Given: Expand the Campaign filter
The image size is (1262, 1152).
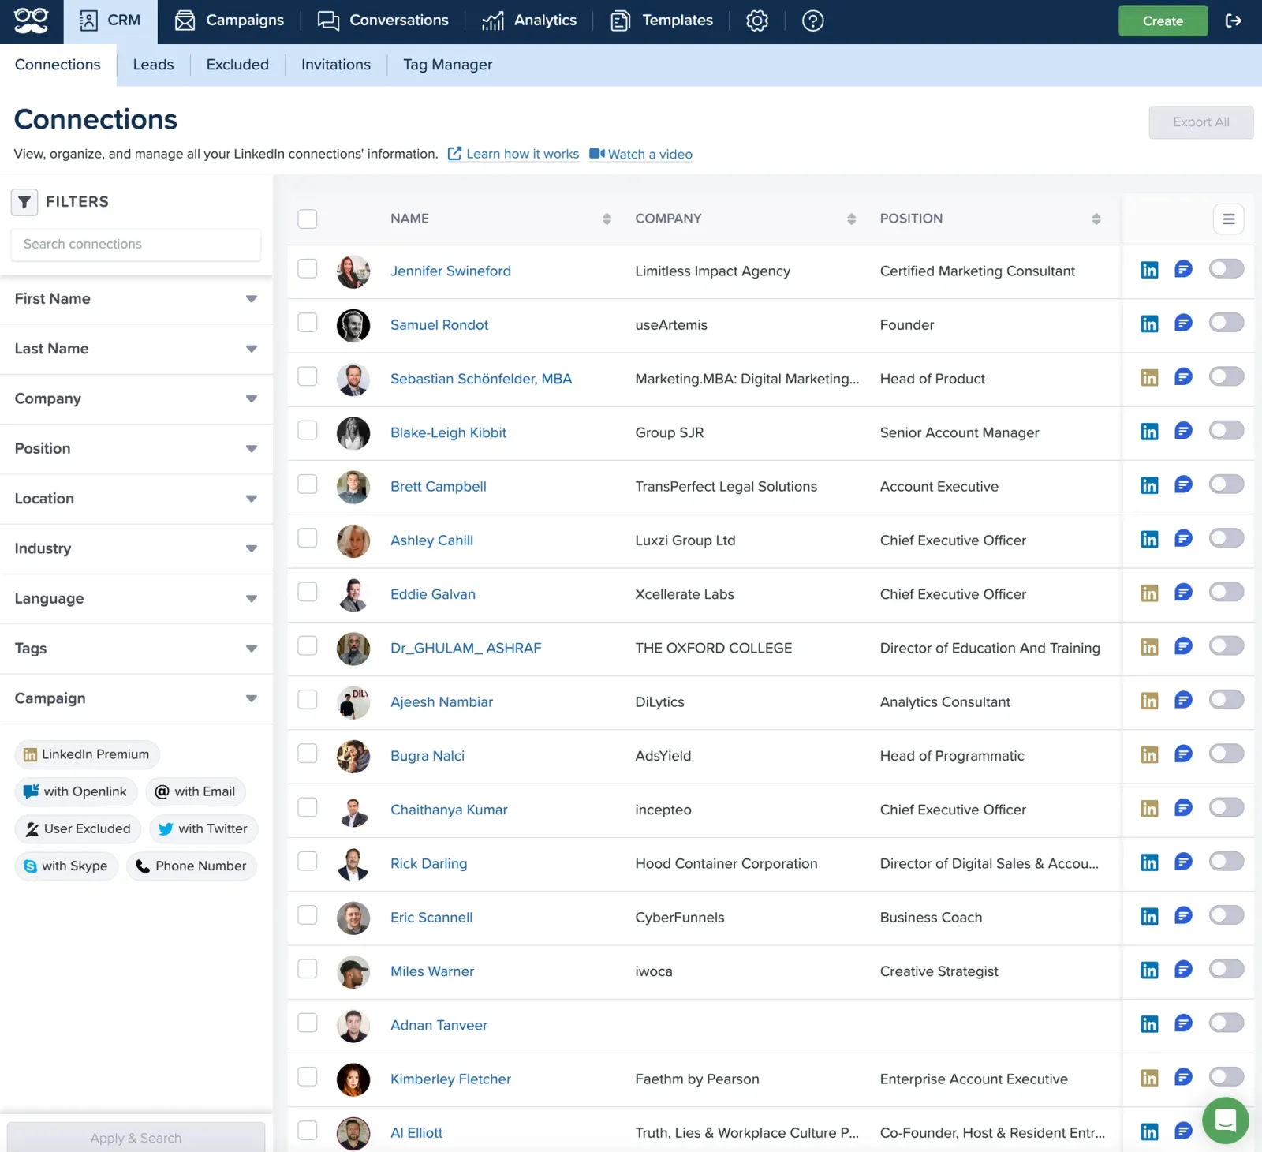Looking at the screenshot, I should click(136, 698).
